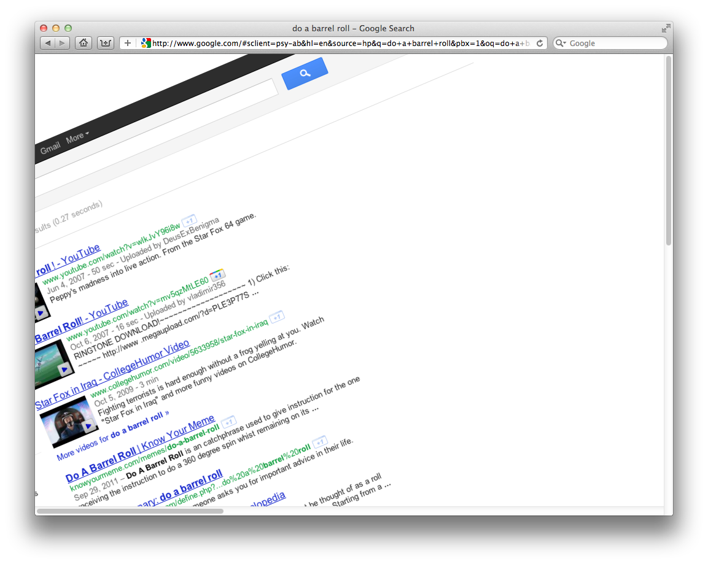Click the +1 button beside the mv5qzMtLE60 URL
Image resolution: width=708 pixels, height=564 pixels.
tap(217, 275)
